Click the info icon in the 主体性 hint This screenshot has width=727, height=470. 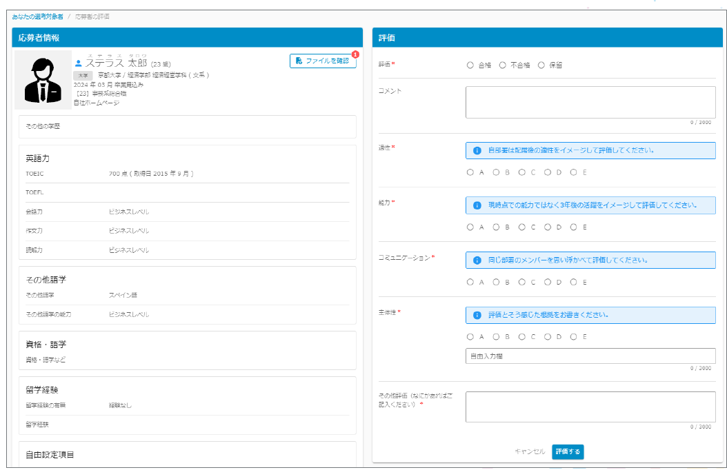pos(477,315)
